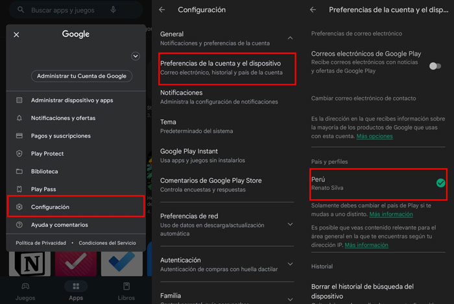Open the blue checkmark To Do app thumbnail
This screenshot has height=304, width=454.
122,264
